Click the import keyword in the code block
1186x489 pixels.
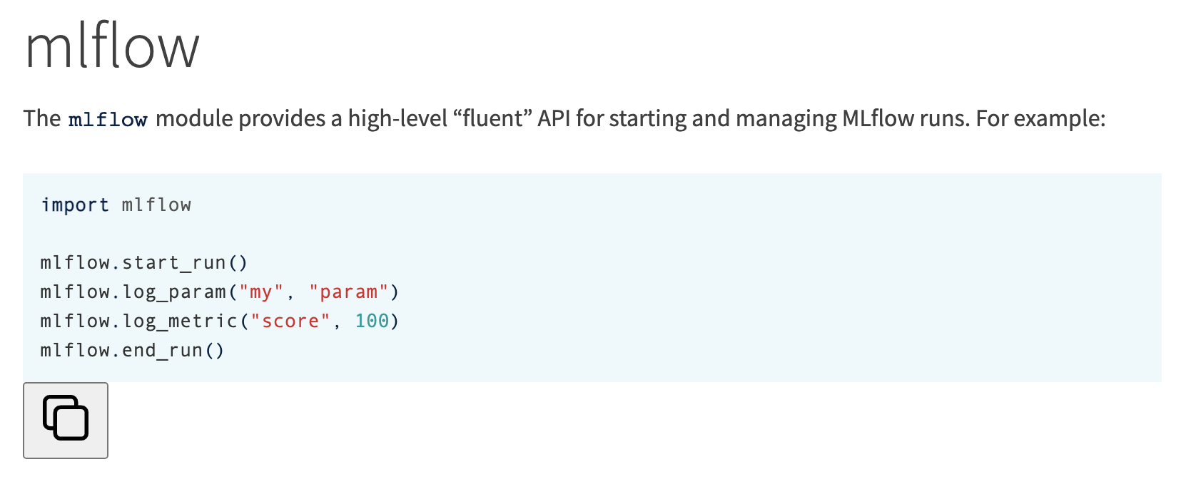point(75,205)
